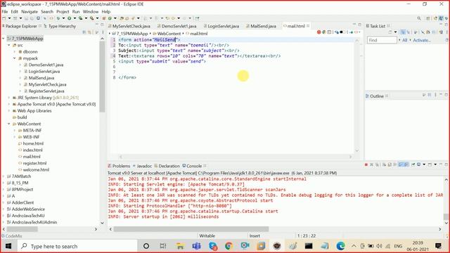
Task: Open the Problems tab
Action: [x=119, y=166]
